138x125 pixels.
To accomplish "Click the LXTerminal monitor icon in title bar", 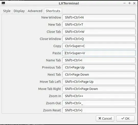I will coord(3,3).
